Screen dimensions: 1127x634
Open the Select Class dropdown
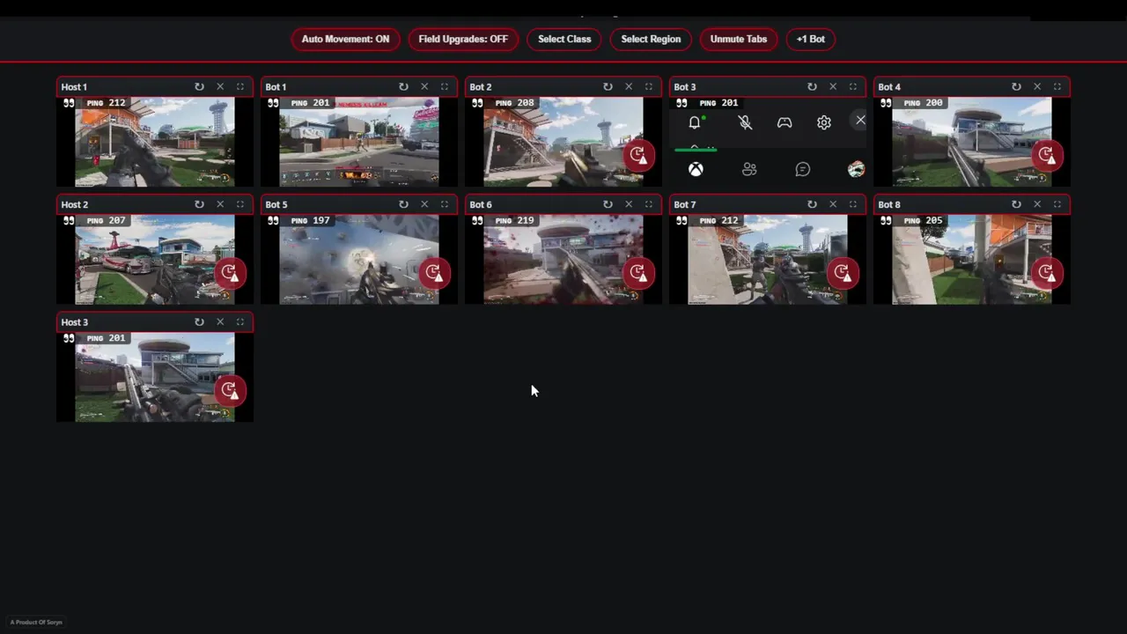[x=564, y=39]
